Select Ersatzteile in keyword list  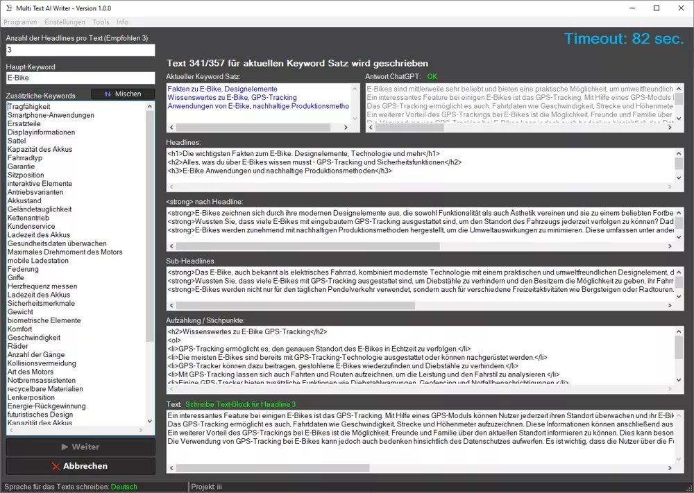coord(24,124)
